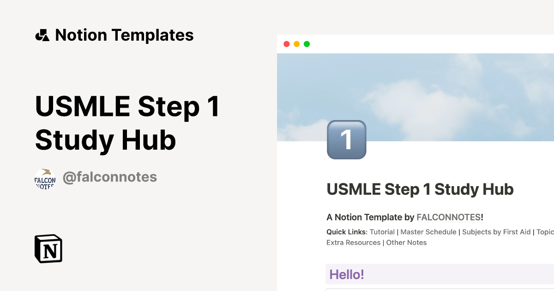
Task: Click the Other Notes link
Action: [406, 242]
